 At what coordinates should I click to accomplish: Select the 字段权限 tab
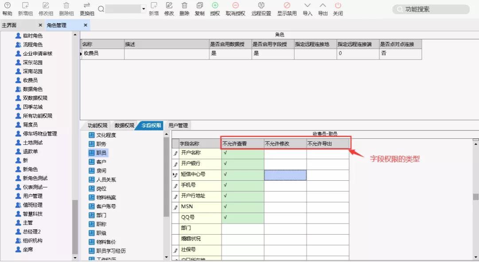pos(151,125)
